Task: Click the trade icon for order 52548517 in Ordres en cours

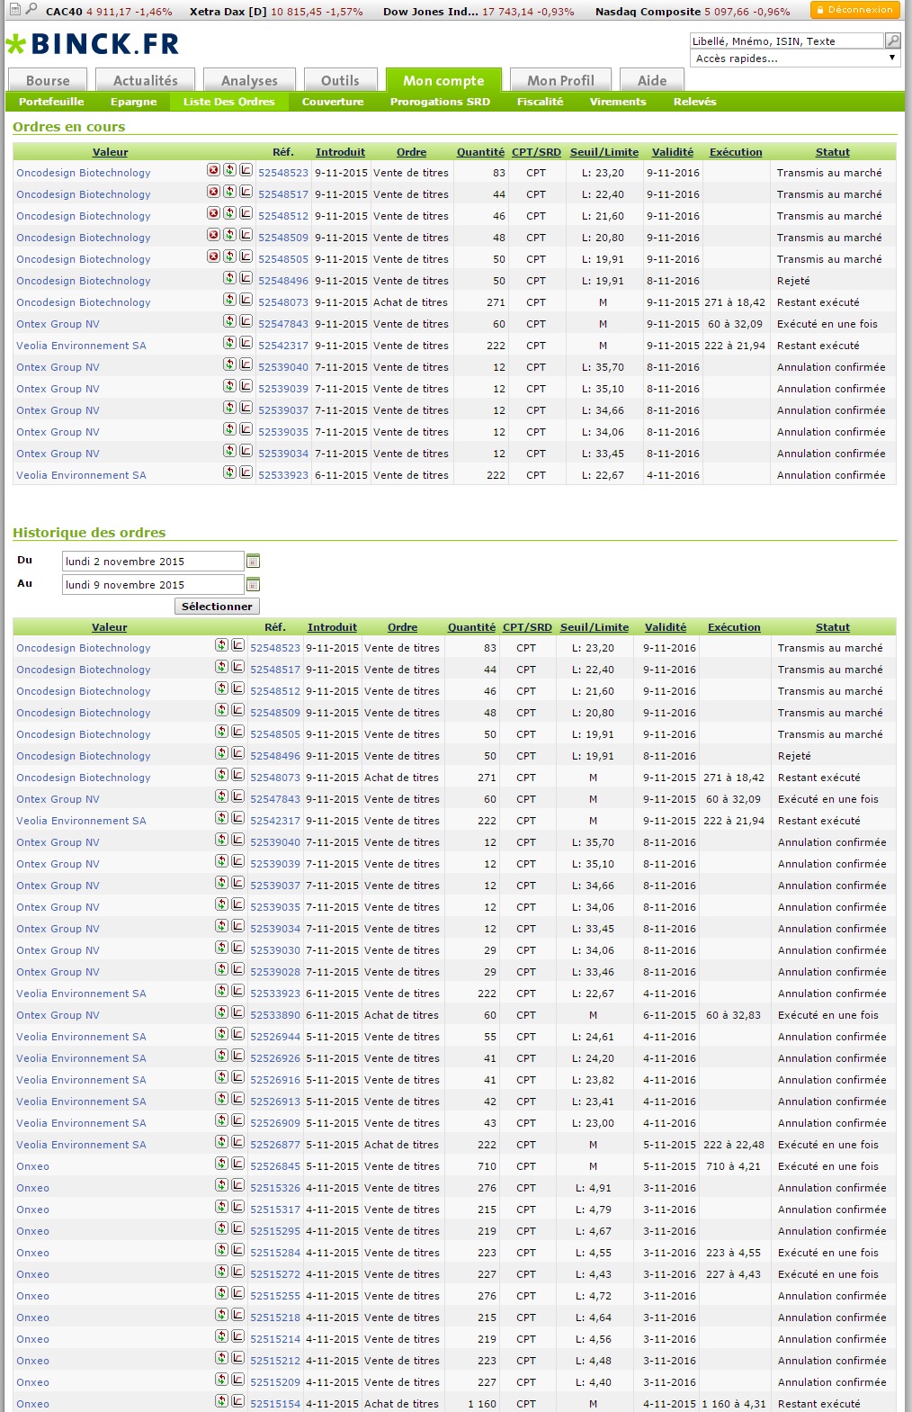Action: coord(230,192)
